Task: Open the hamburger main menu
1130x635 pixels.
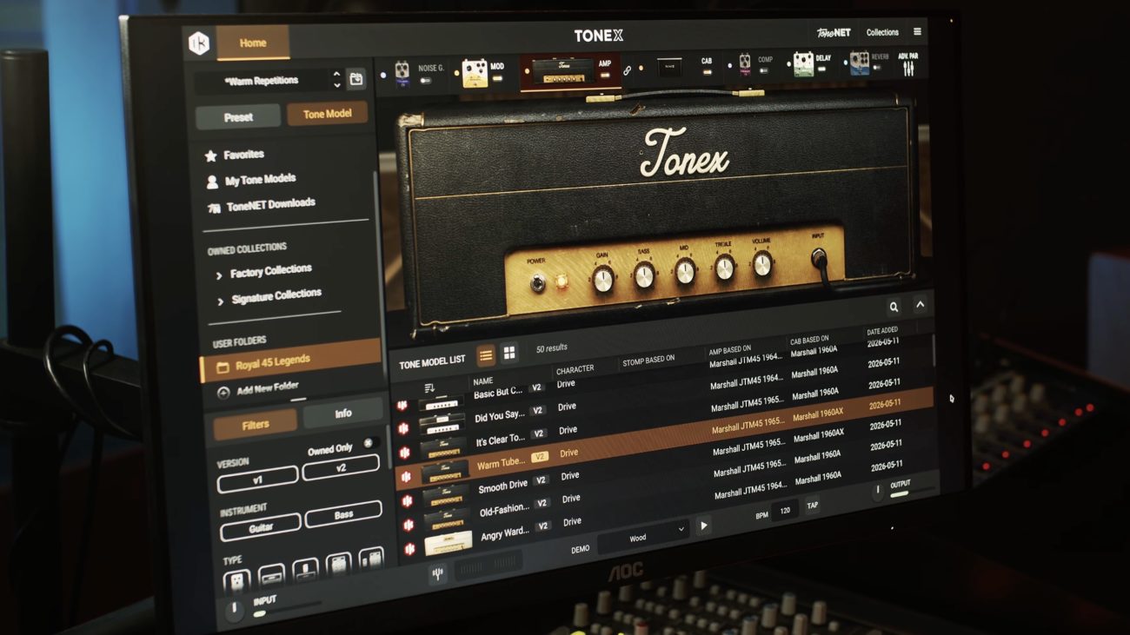Action: point(917,31)
